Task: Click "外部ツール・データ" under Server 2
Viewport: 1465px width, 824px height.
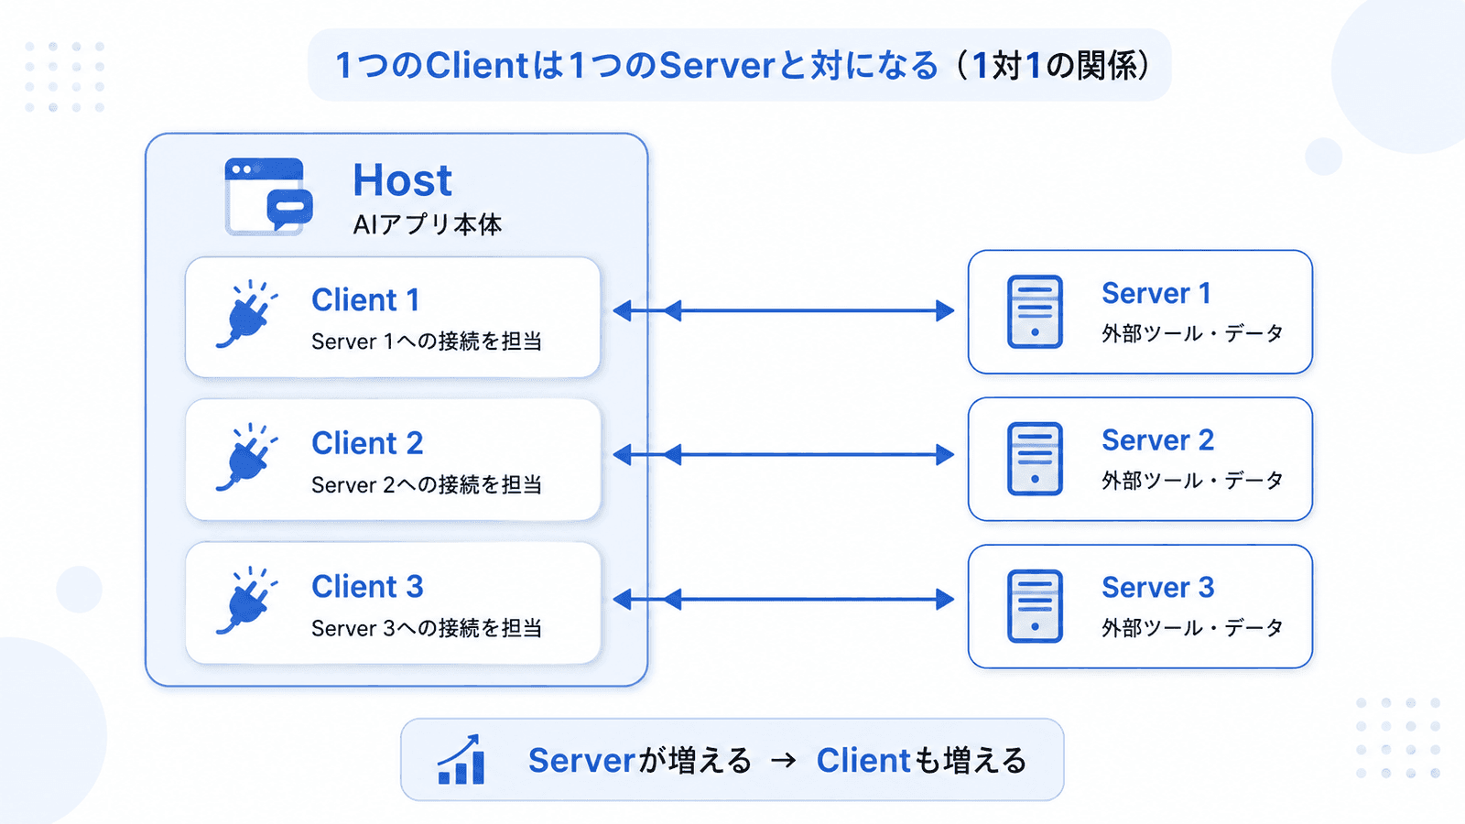Action: tap(1192, 481)
